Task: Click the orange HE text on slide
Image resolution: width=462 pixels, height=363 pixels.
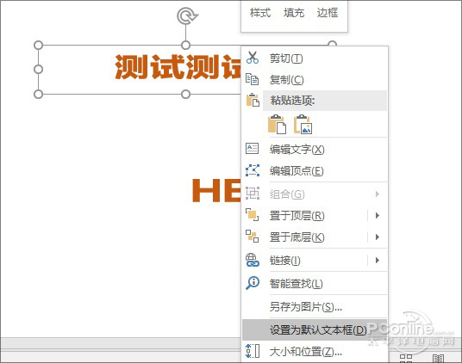Action: (216, 190)
